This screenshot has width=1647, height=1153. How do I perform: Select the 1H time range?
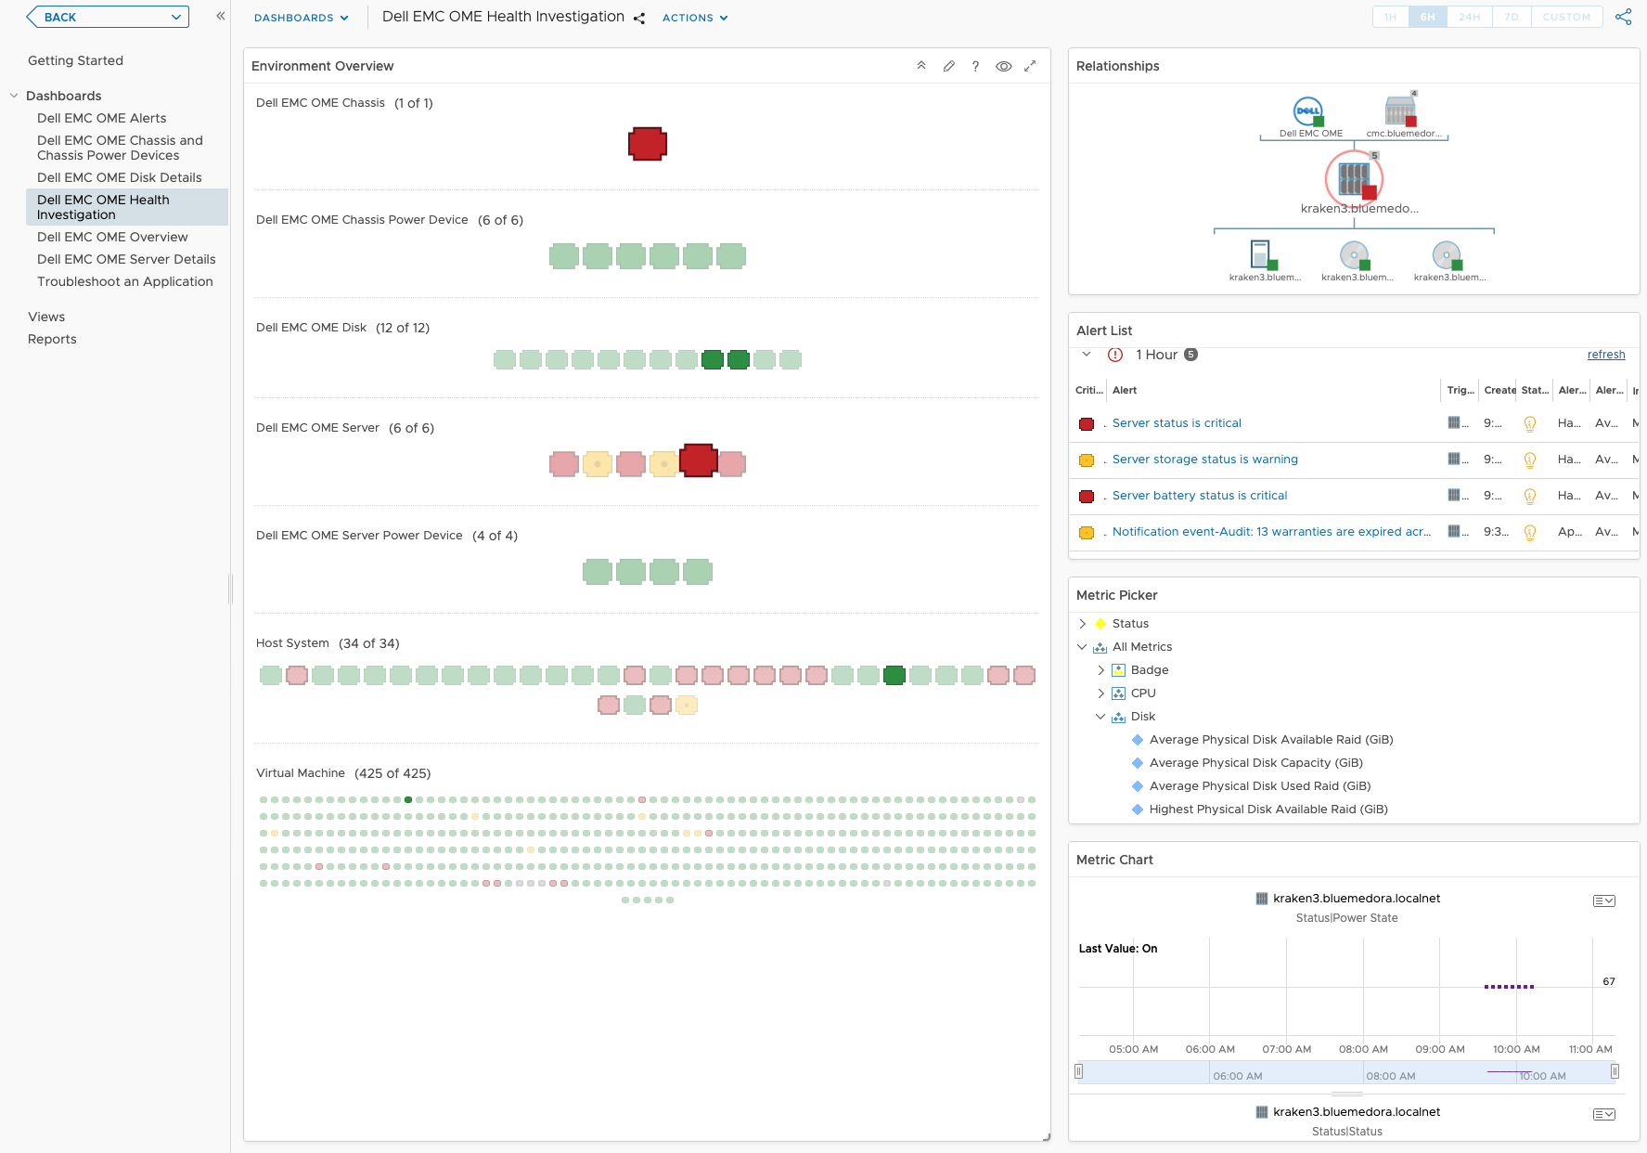coord(1390,17)
